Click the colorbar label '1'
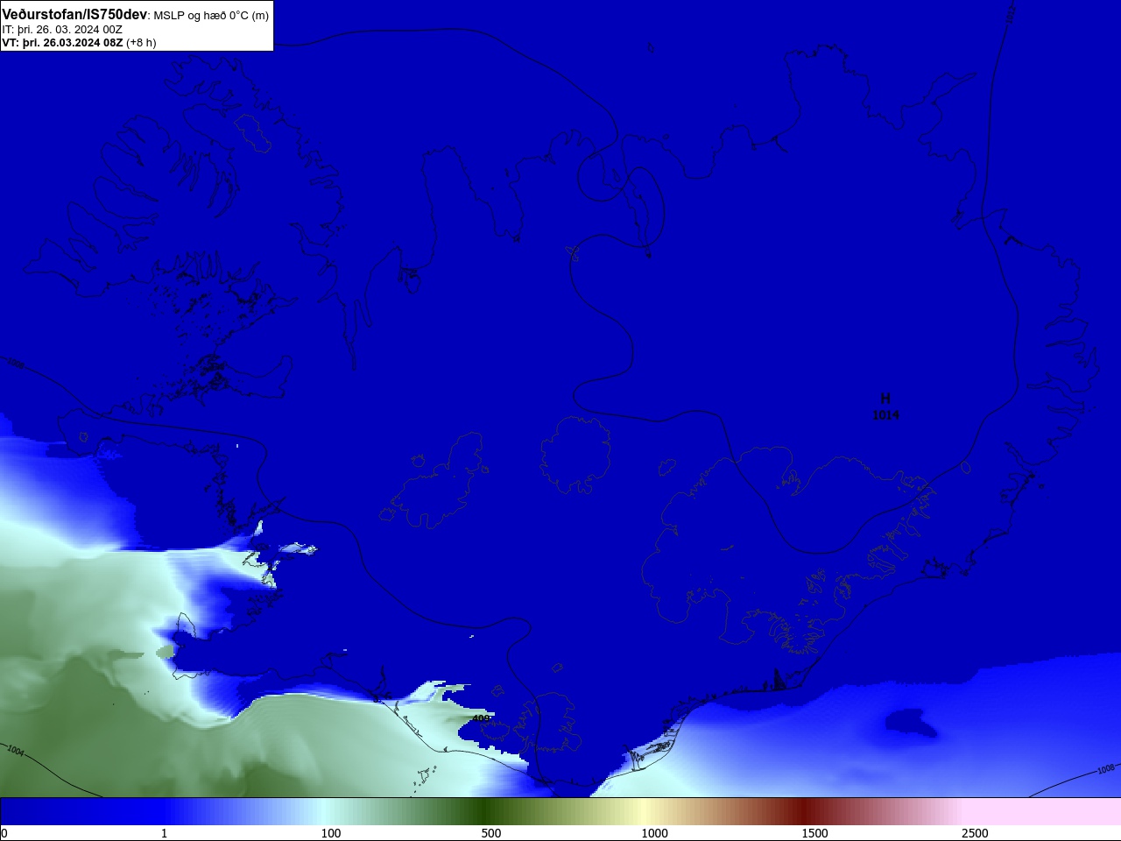This screenshot has height=841, width=1121. [164, 833]
